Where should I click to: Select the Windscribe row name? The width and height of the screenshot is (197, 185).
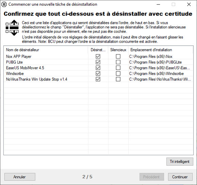(15, 73)
